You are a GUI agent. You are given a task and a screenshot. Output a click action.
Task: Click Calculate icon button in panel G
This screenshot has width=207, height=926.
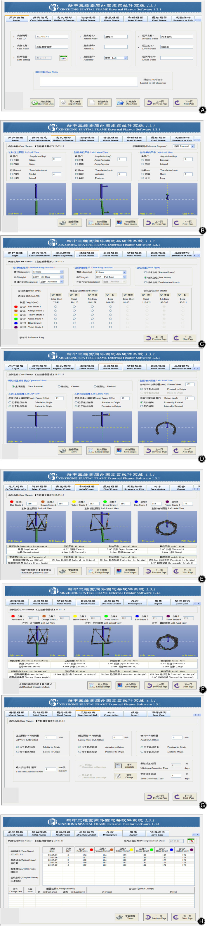[126, 766]
